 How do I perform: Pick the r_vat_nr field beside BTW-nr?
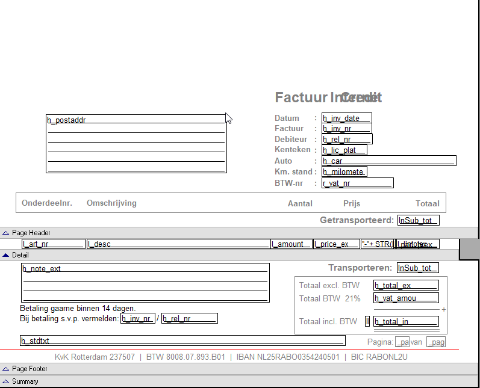(357, 183)
